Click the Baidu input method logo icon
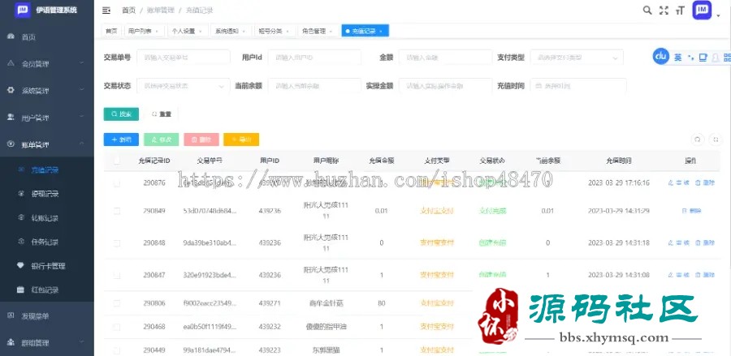Image resolution: width=731 pixels, height=356 pixels. tap(660, 57)
